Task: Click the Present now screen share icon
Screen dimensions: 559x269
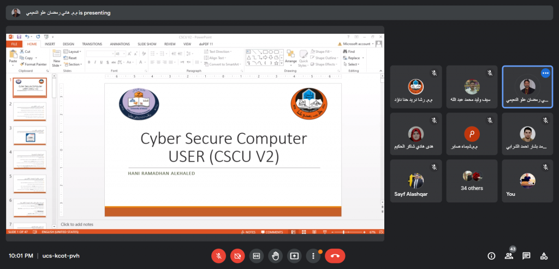Action: (x=294, y=255)
